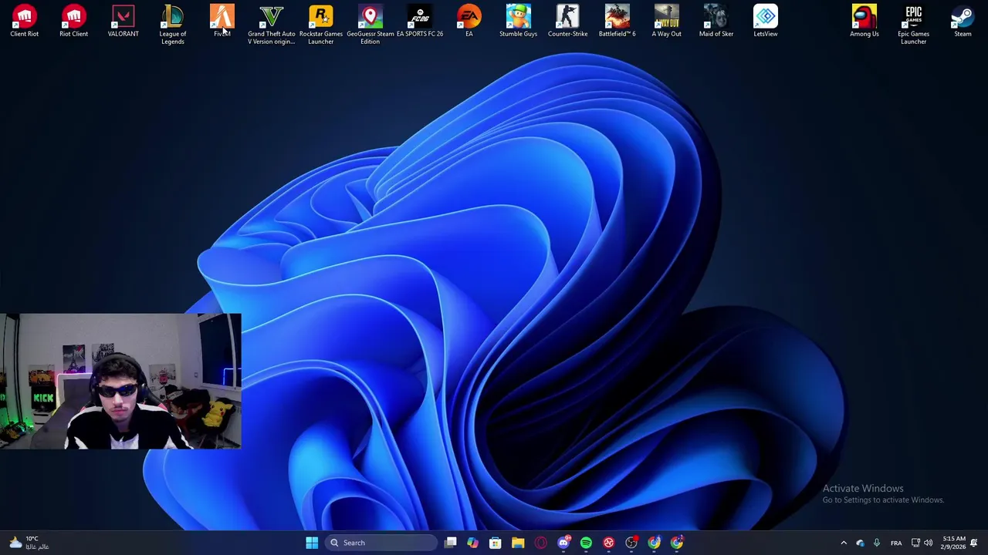Select the Grand Theft Auto V shortcut
Screen dimensions: 988x555
(272, 24)
